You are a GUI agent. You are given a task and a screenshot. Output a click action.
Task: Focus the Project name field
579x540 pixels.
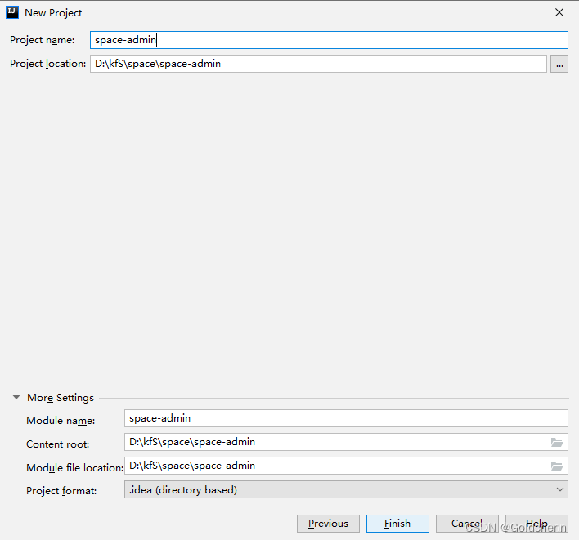point(329,40)
